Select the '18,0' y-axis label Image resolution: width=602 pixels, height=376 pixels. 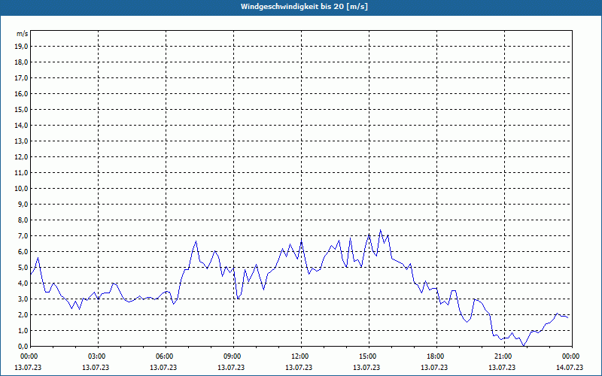pyautogui.click(x=21, y=62)
